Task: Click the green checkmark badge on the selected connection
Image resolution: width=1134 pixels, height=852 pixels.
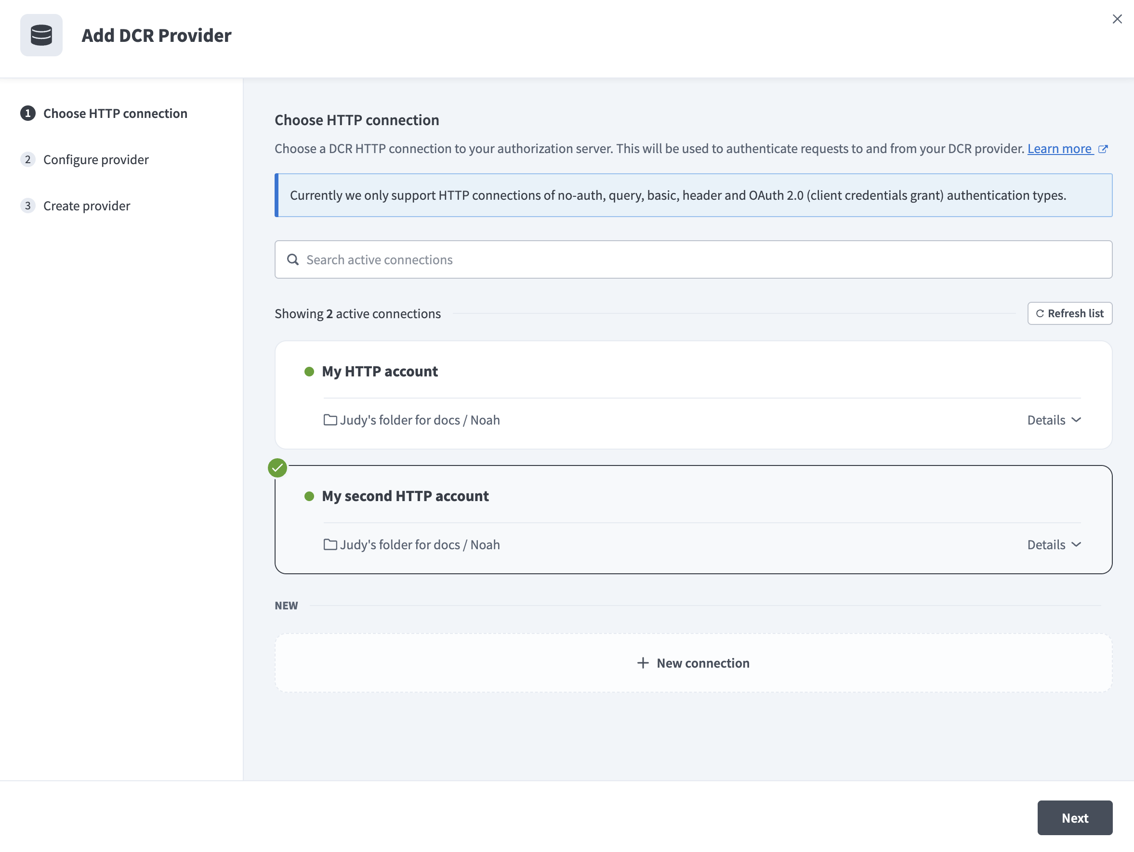Action: (x=277, y=468)
